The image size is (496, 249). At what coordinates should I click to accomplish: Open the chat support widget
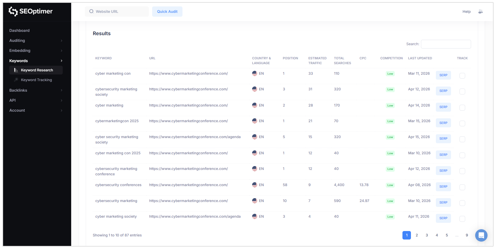481,235
